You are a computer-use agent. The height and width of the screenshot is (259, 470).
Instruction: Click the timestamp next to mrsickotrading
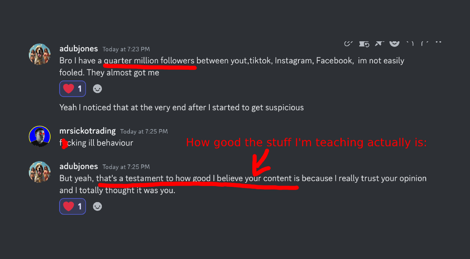(x=144, y=132)
